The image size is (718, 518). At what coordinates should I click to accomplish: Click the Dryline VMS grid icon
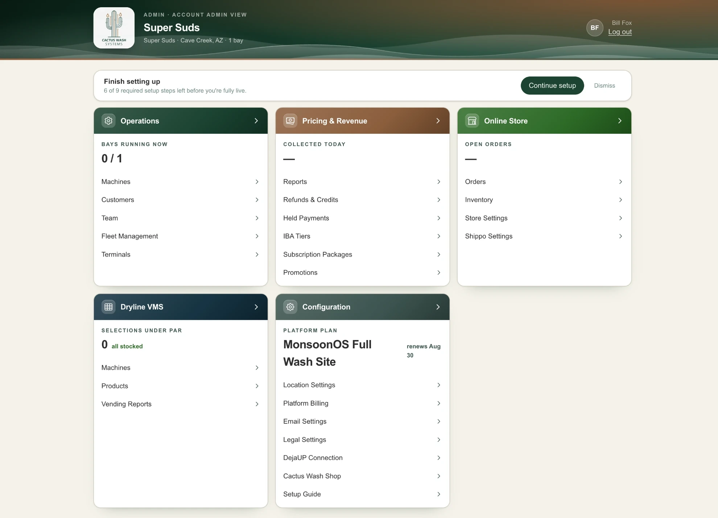(x=108, y=307)
